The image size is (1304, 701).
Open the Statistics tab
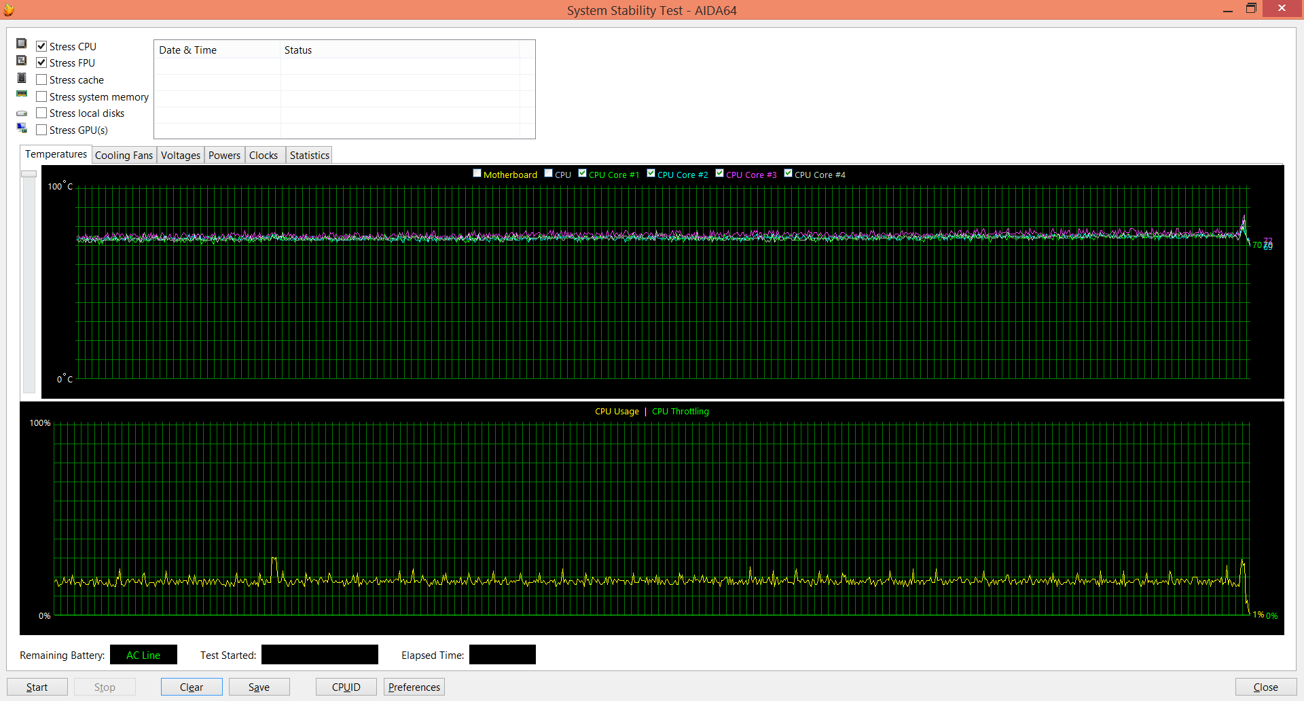(309, 156)
